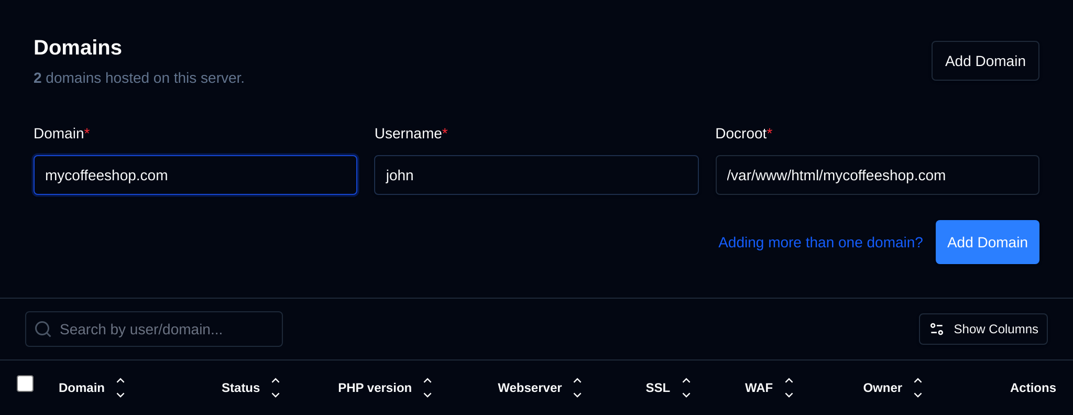Click the Username field label
Image resolution: width=1073 pixels, height=415 pixels.
tap(411, 133)
